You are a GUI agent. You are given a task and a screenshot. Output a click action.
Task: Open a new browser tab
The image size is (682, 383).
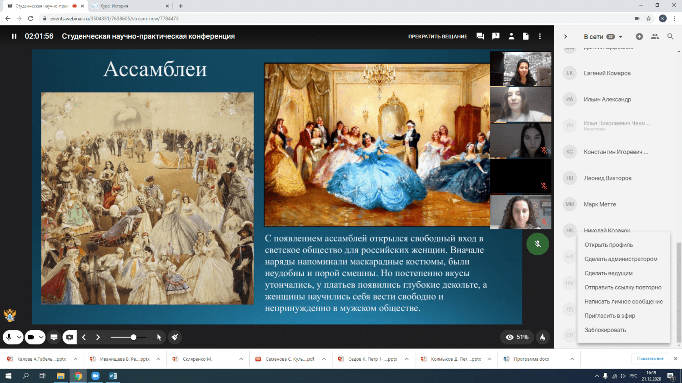(x=181, y=6)
